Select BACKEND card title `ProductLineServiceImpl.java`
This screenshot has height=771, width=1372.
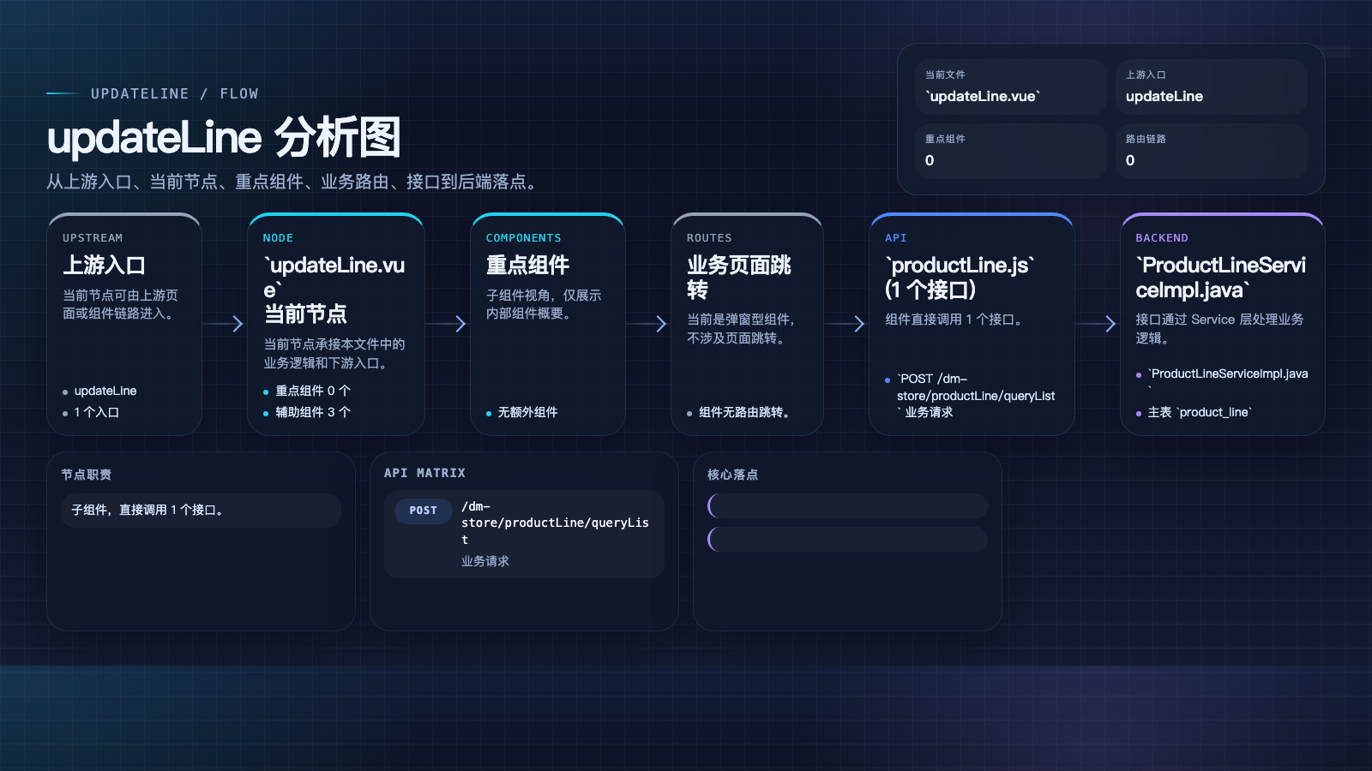(1221, 277)
